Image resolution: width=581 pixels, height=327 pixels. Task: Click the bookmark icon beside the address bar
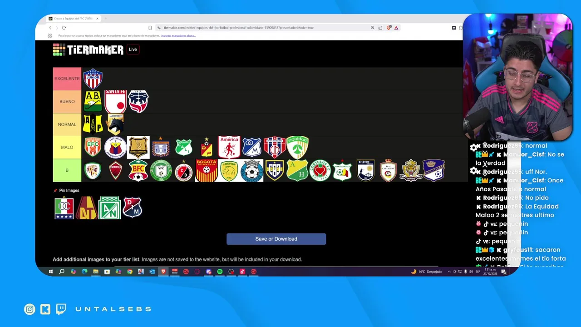150,28
